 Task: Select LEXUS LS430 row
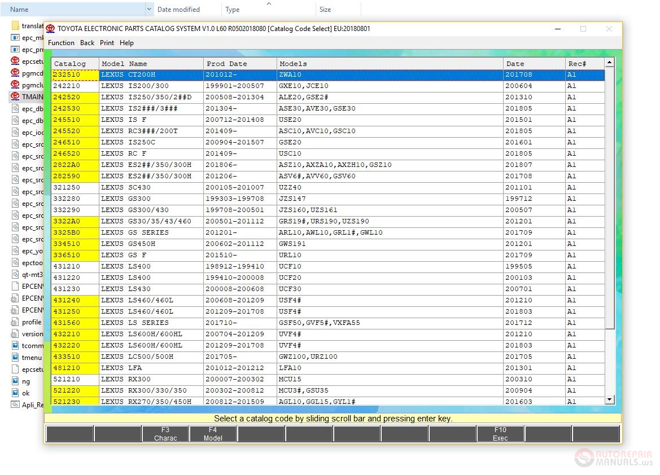click(x=328, y=289)
